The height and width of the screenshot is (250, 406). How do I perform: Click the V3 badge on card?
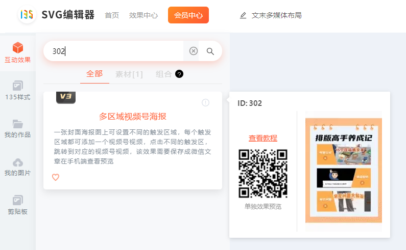tap(66, 98)
